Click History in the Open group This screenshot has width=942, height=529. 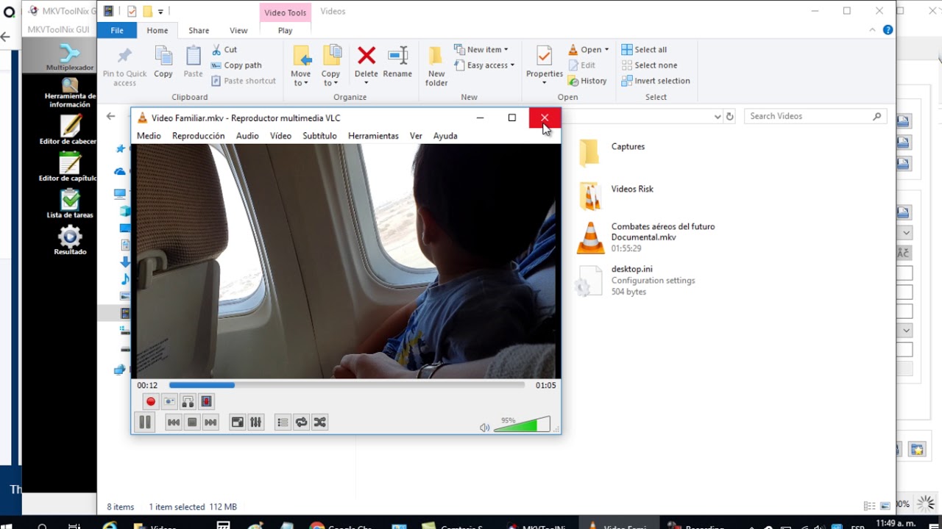tap(587, 81)
